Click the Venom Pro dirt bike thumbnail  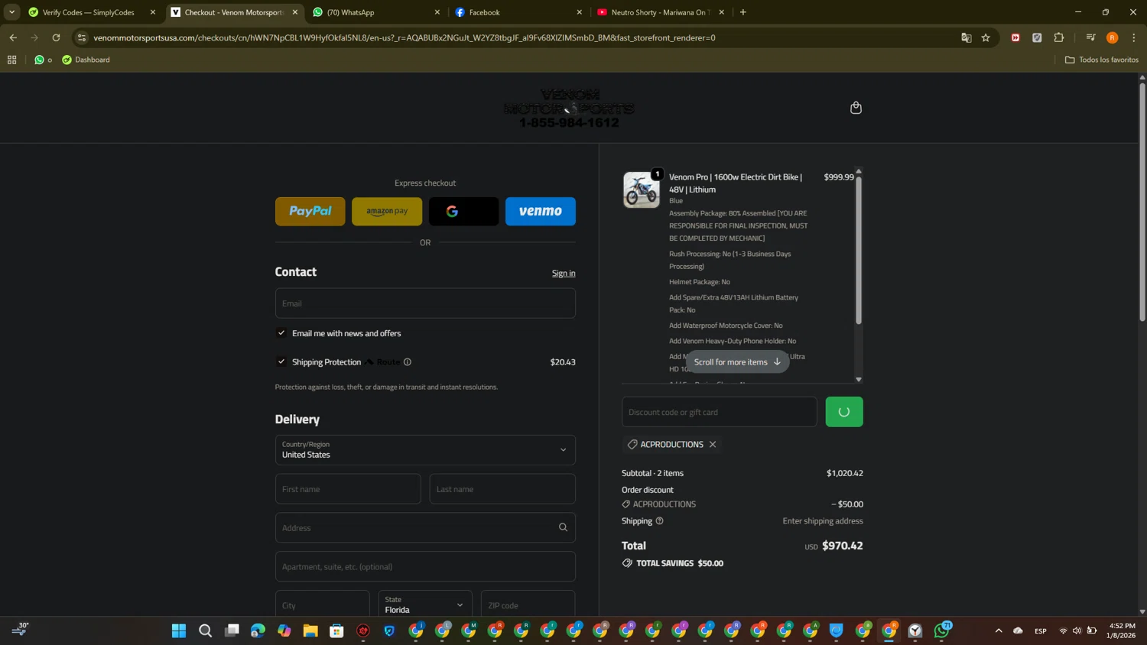click(x=642, y=190)
